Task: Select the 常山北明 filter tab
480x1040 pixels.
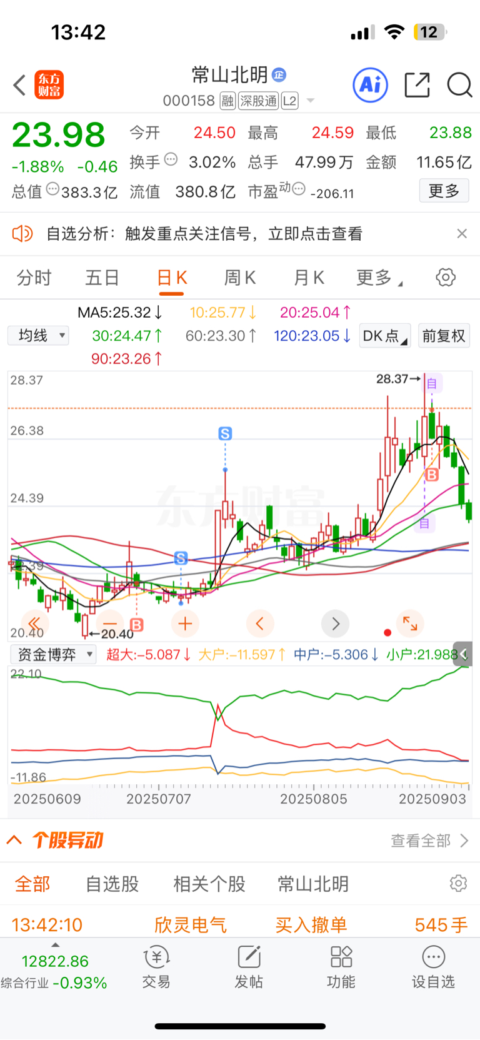Action: tap(313, 884)
